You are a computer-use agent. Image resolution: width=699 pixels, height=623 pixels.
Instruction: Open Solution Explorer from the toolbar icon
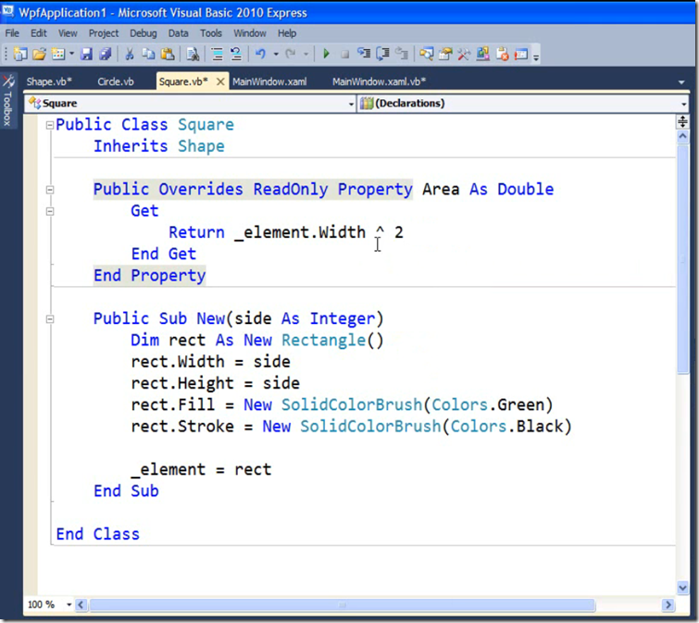point(426,54)
